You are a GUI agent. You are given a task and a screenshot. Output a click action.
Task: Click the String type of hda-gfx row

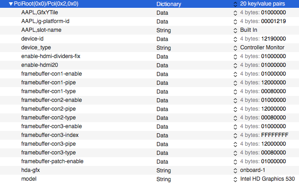[x=163, y=171]
